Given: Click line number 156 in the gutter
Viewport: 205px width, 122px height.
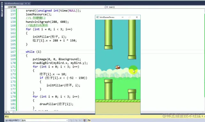Looking at the screenshot, I should pos(13,11).
